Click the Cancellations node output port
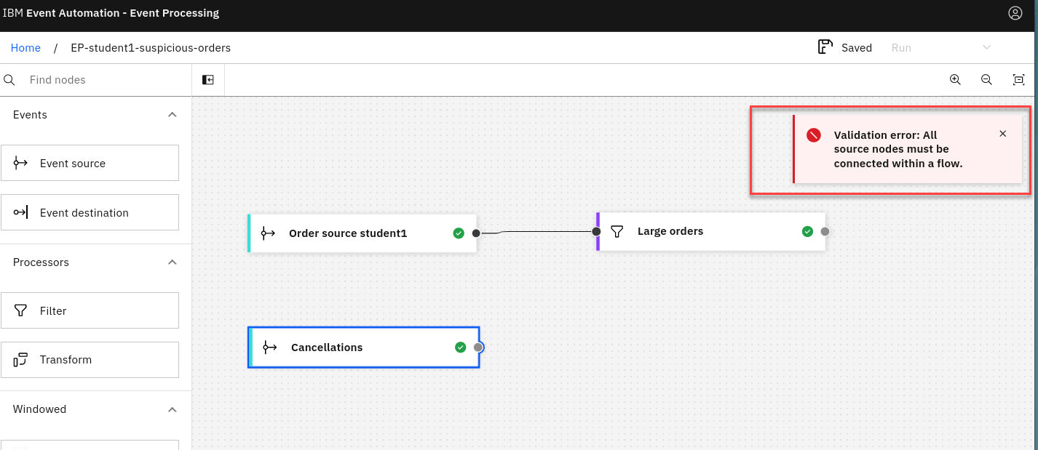 tap(478, 347)
